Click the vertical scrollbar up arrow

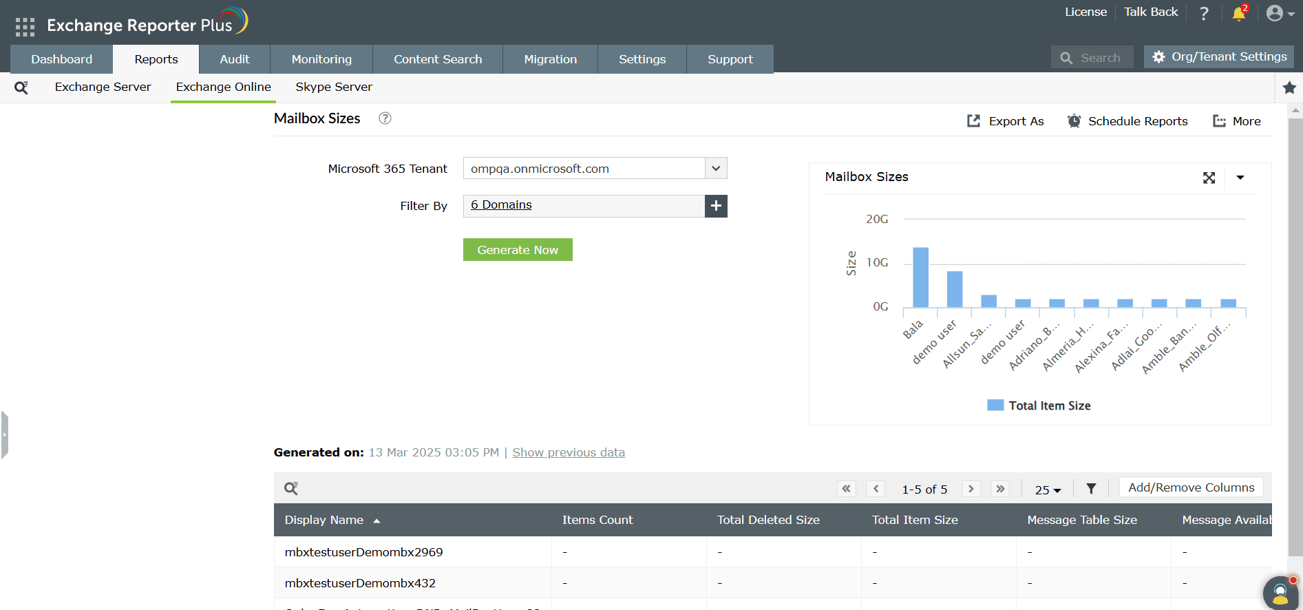(1295, 110)
